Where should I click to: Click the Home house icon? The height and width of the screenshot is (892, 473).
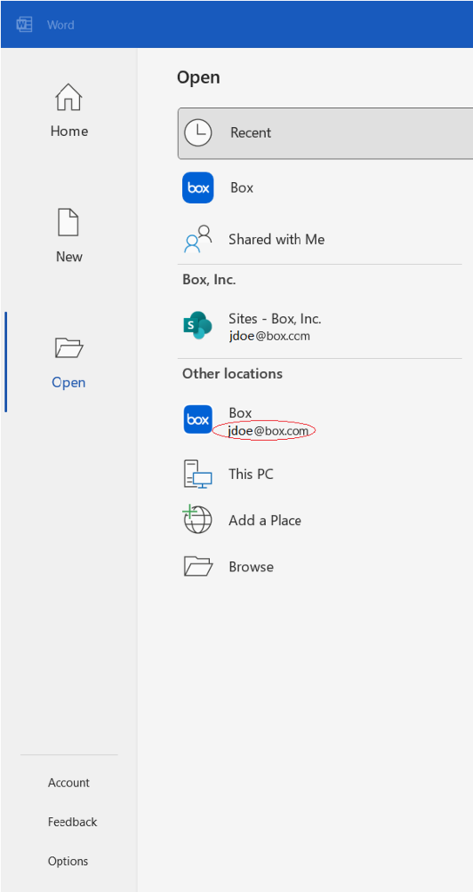(69, 98)
